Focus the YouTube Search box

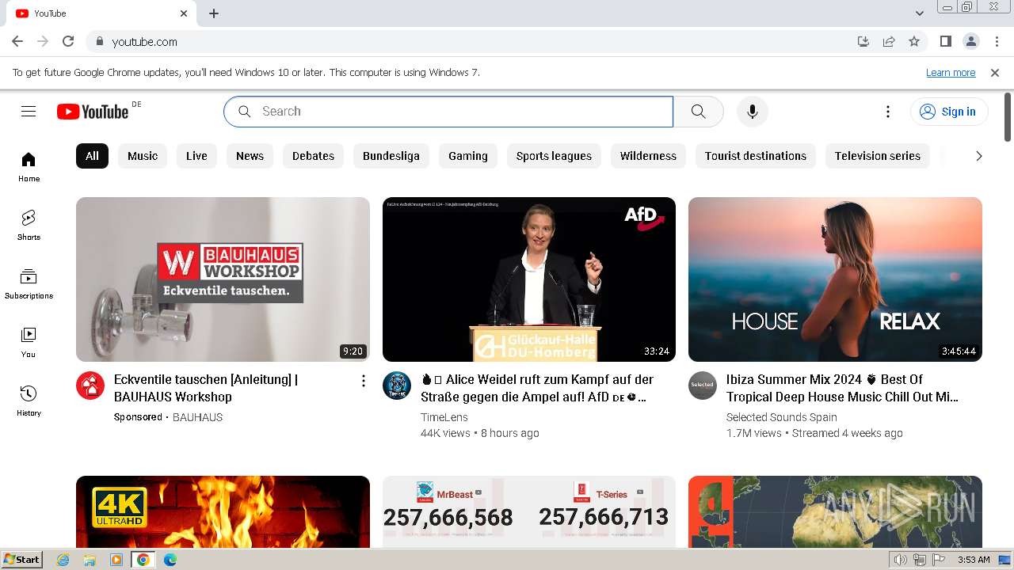[448, 112]
